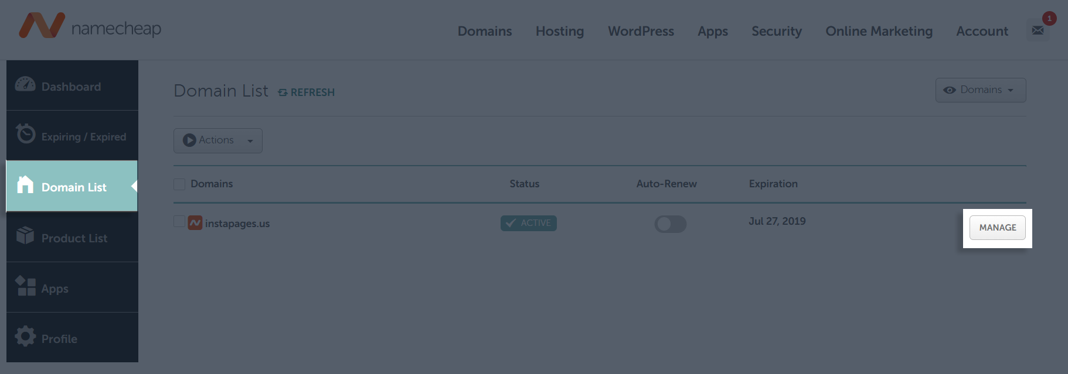This screenshot has height=374, width=1068.
Task: Open the Actions dropdown
Action: (x=218, y=140)
